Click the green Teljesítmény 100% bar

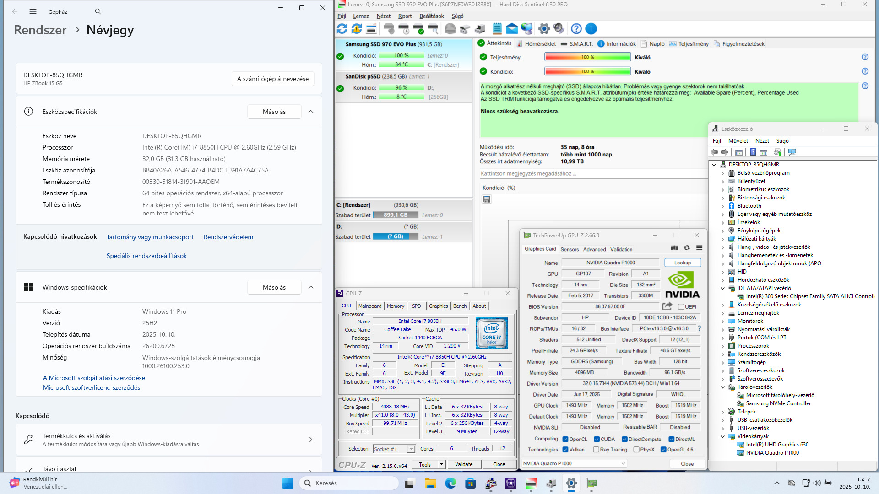587,57
